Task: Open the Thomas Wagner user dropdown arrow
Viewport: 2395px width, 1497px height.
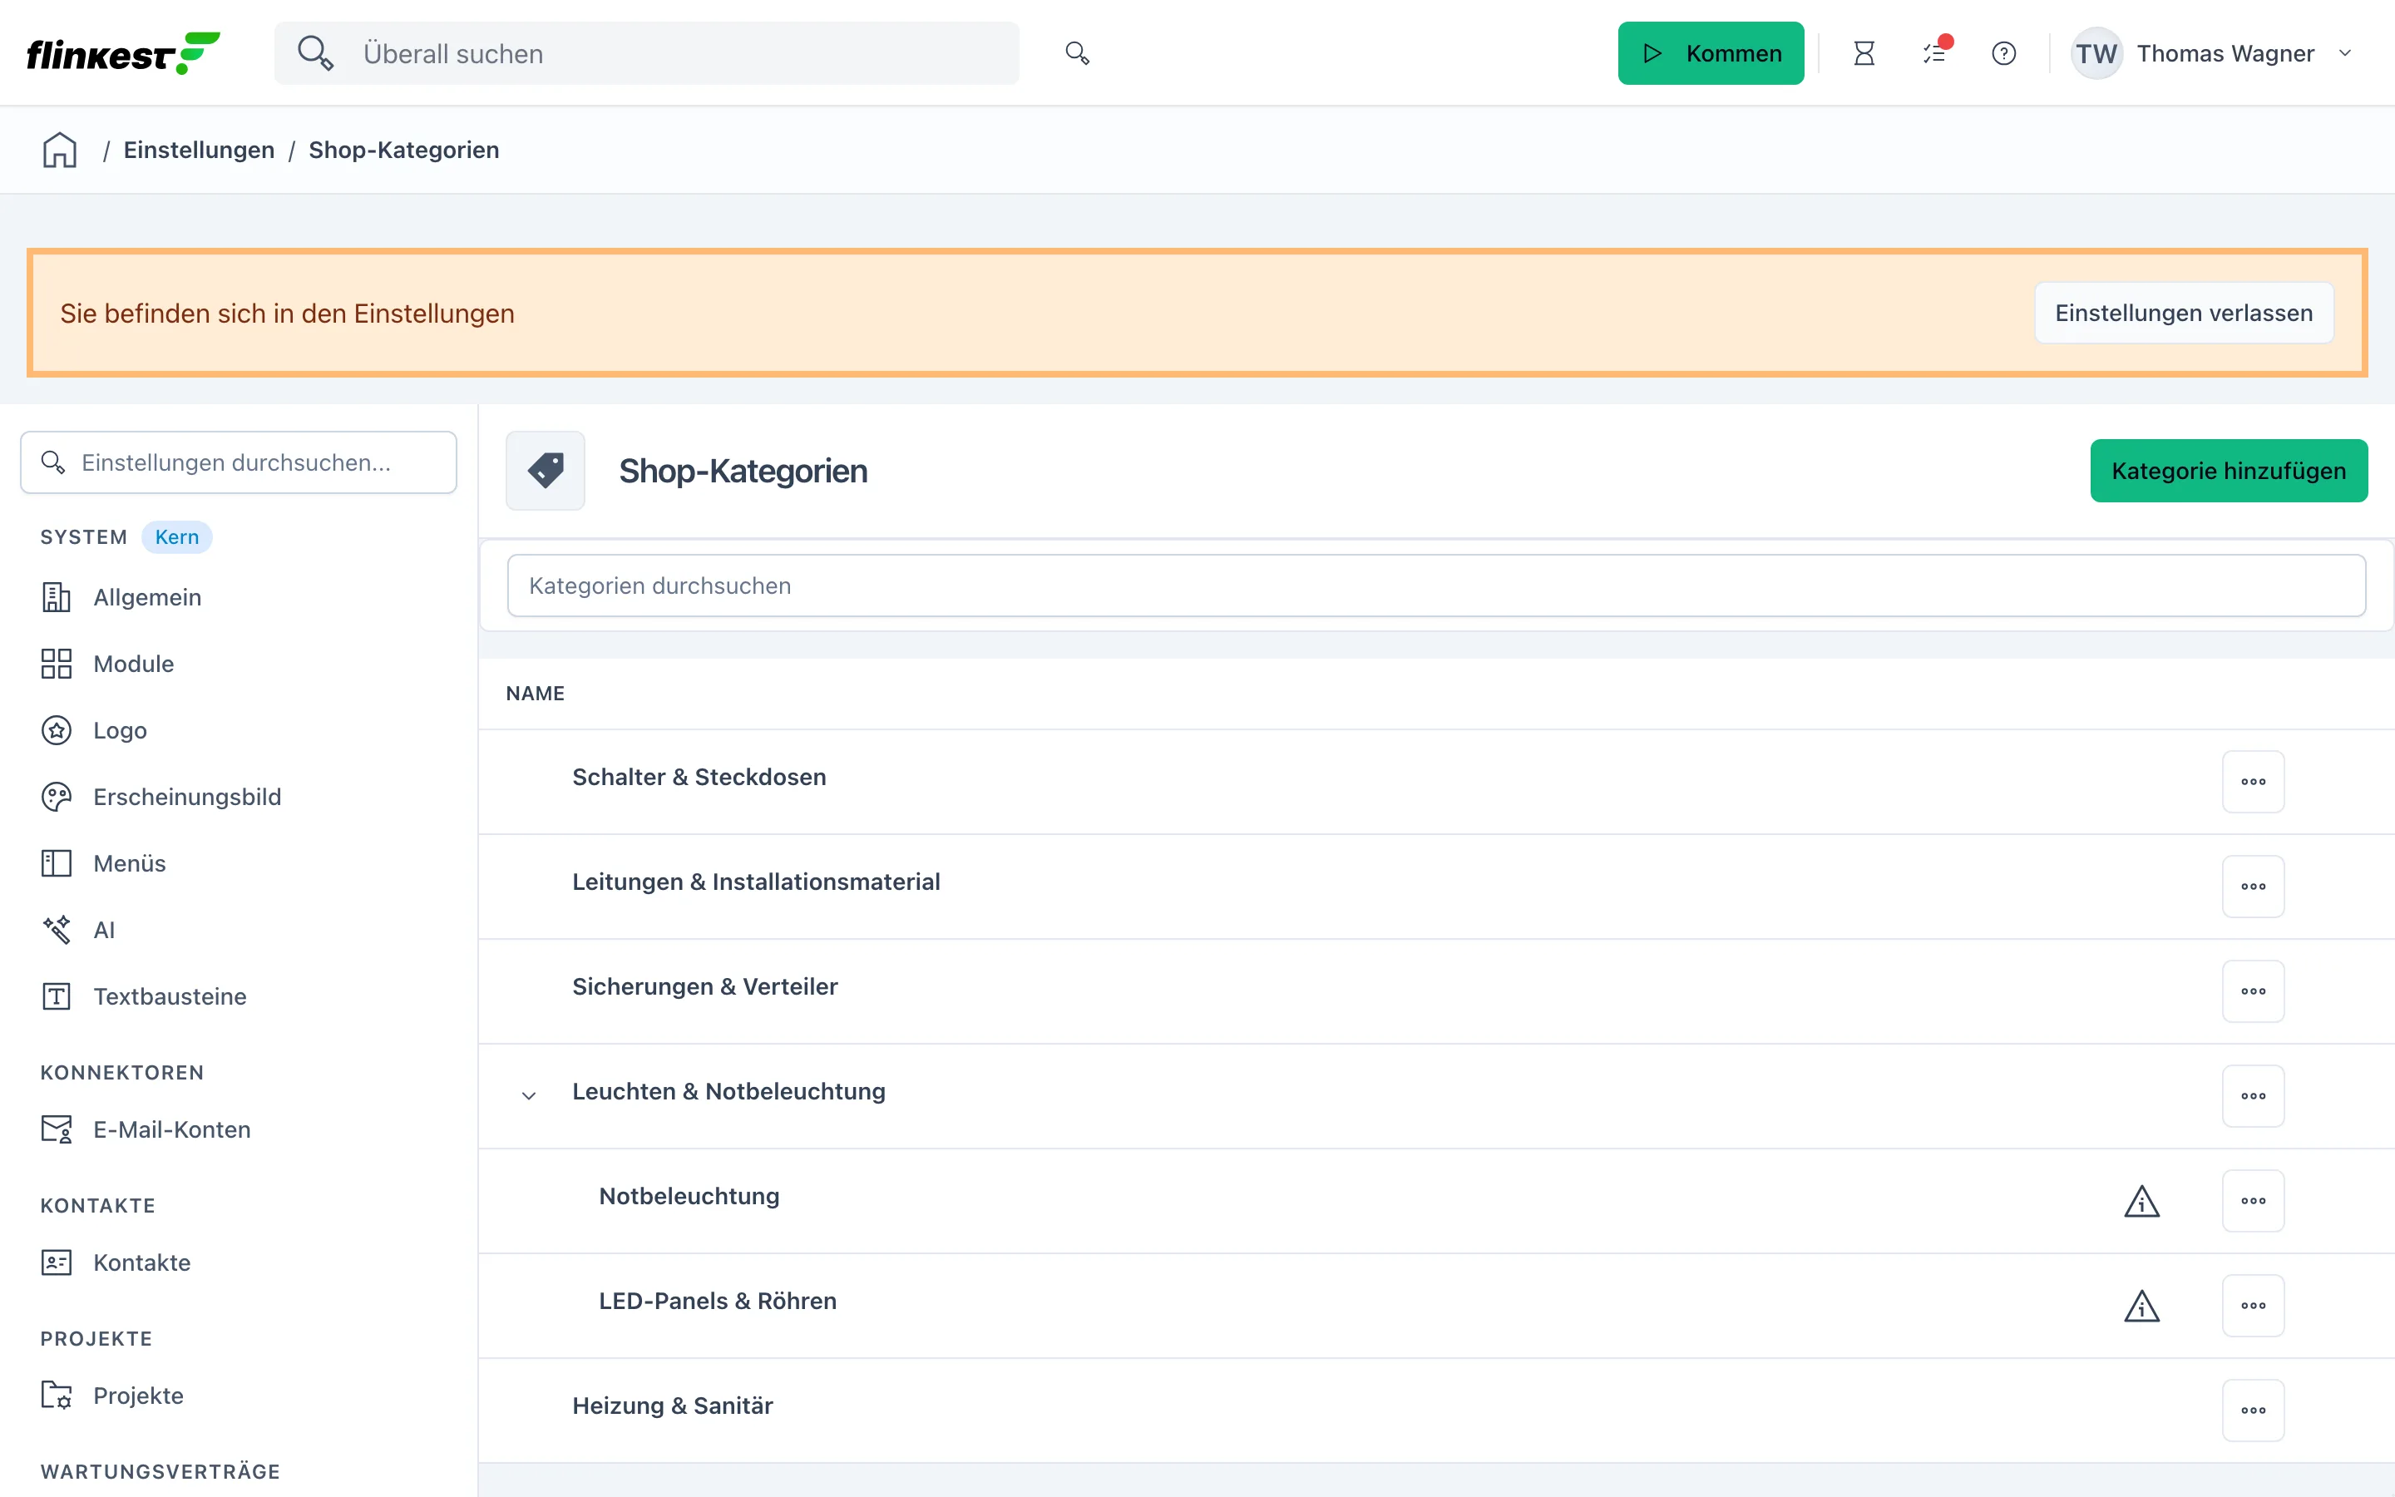Action: (2344, 53)
